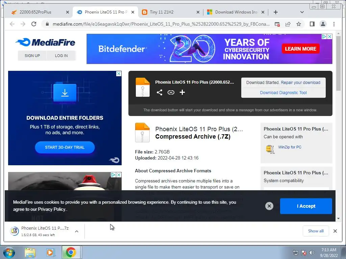Viewport: 346px width, 259px height.
Task: Close the lower left spray-can ad
Action: click(119, 175)
